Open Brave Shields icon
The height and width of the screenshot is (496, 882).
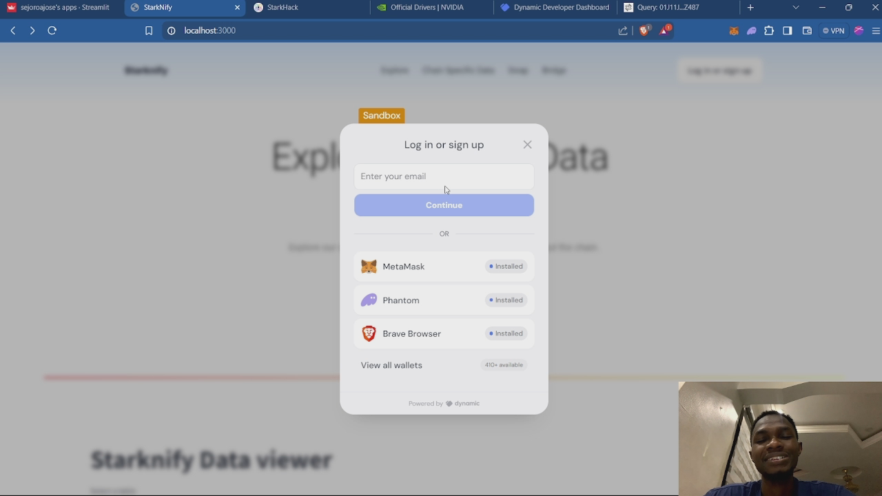[x=644, y=30]
